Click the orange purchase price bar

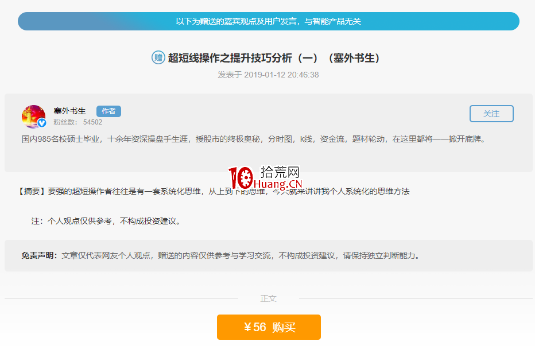[x=269, y=327]
